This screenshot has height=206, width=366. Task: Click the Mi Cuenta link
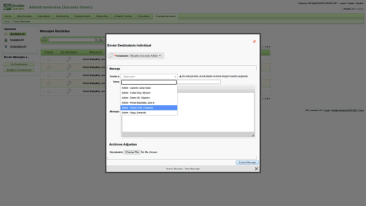(x=357, y=9)
